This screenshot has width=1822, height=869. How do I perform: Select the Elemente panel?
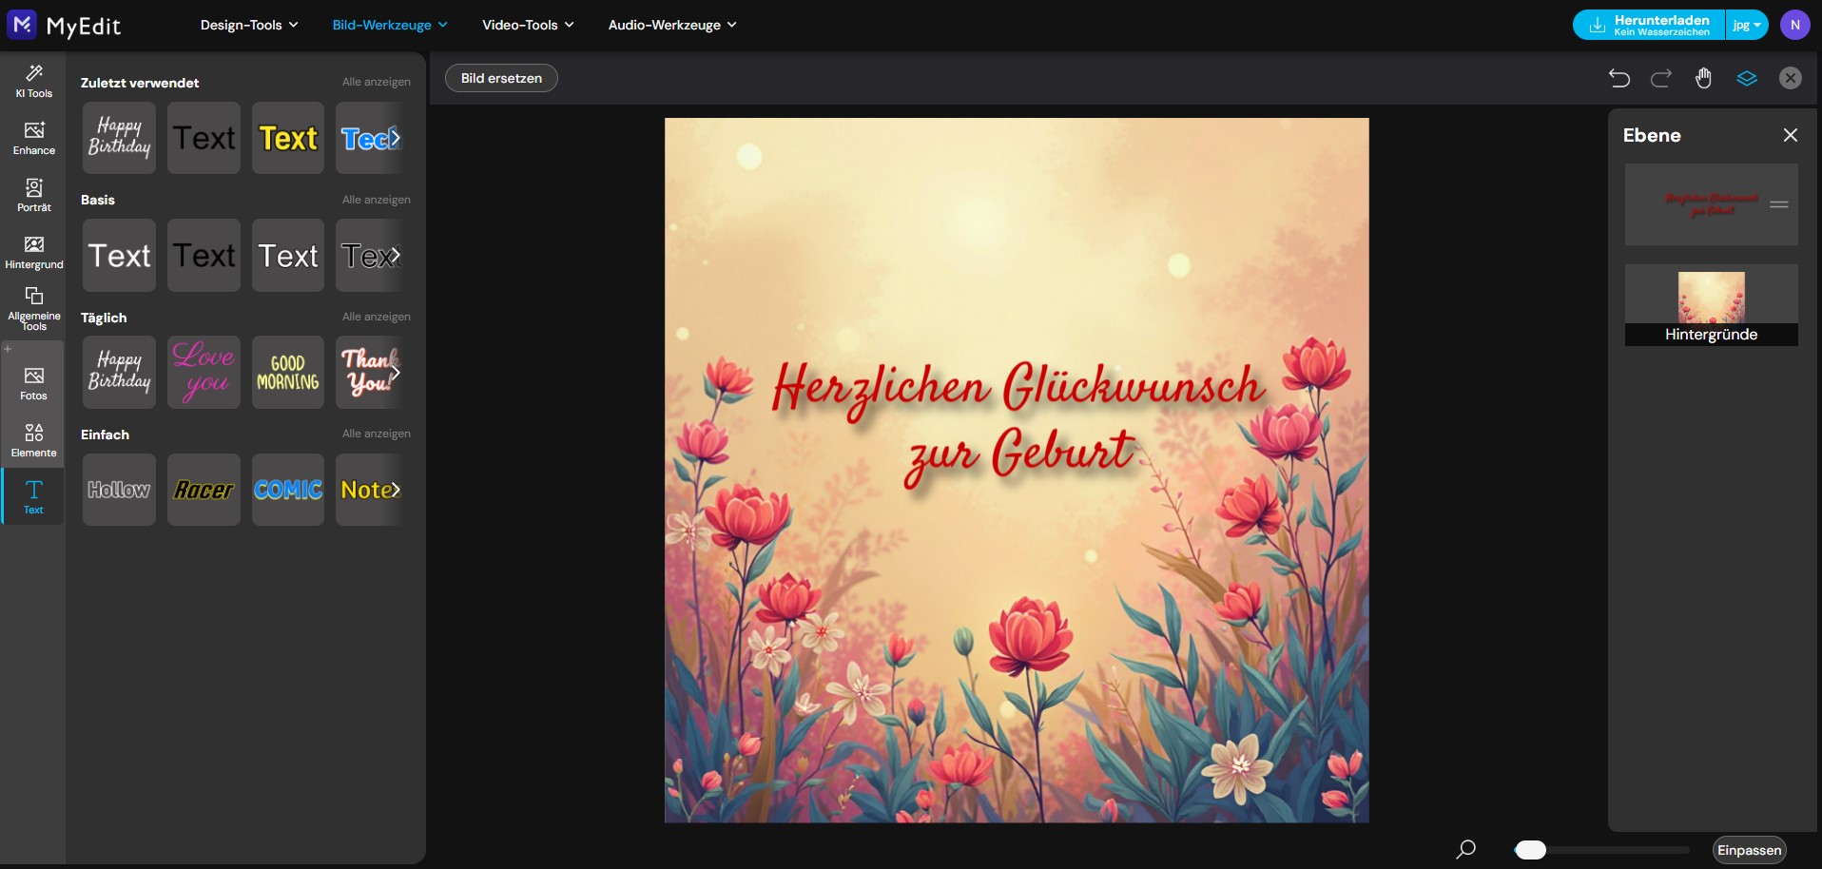[x=33, y=440]
